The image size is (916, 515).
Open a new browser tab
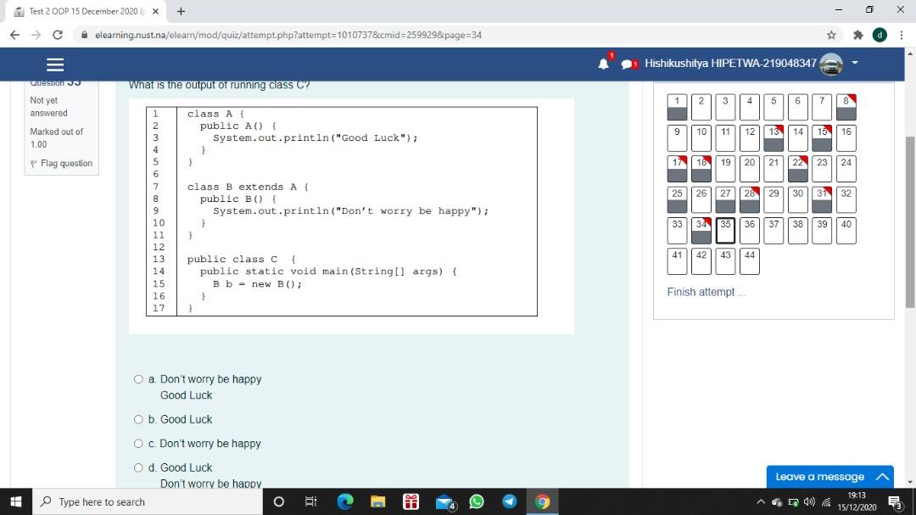click(x=182, y=11)
